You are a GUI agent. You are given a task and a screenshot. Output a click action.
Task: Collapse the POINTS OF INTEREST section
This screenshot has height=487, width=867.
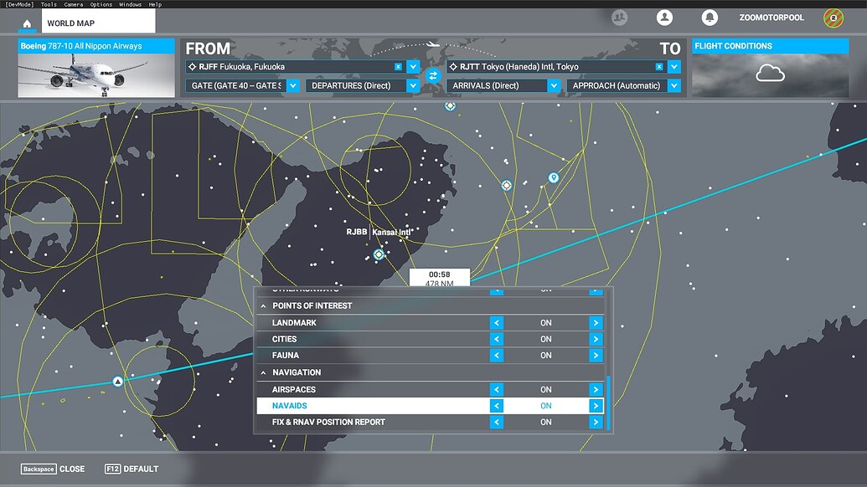[x=262, y=305]
